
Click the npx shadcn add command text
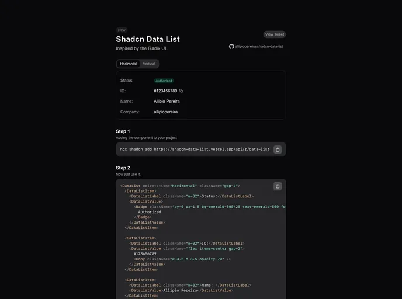[x=195, y=149]
